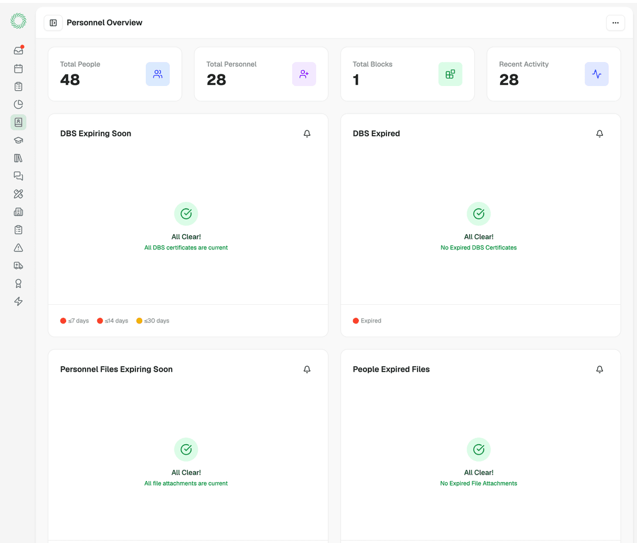This screenshot has width=637, height=543.
Task: Open the pencil and ruler design icon
Action: tap(18, 194)
